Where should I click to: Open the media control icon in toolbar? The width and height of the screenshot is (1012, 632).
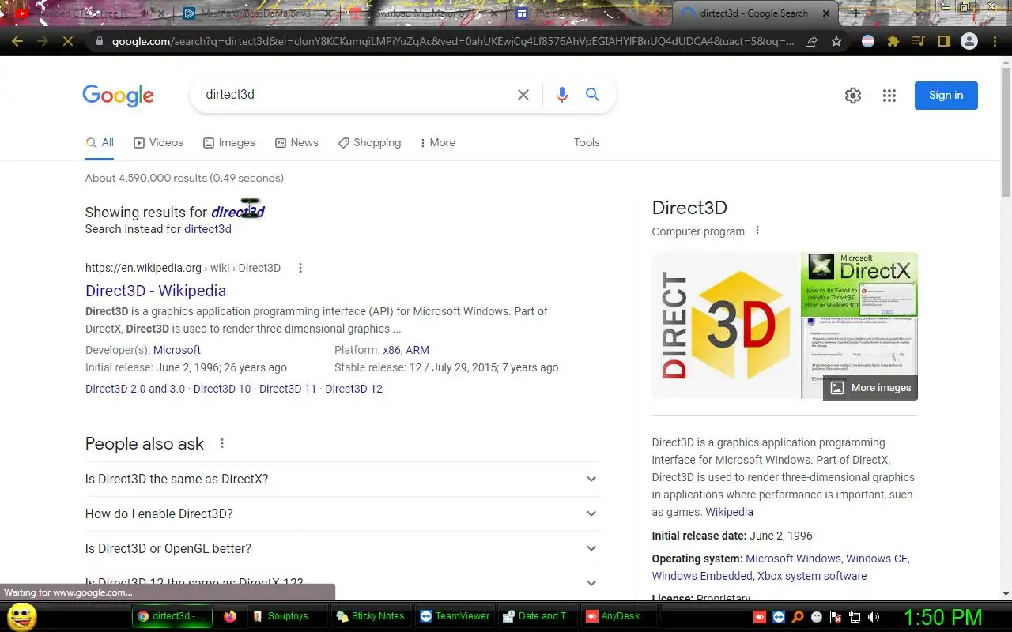point(918,42)
